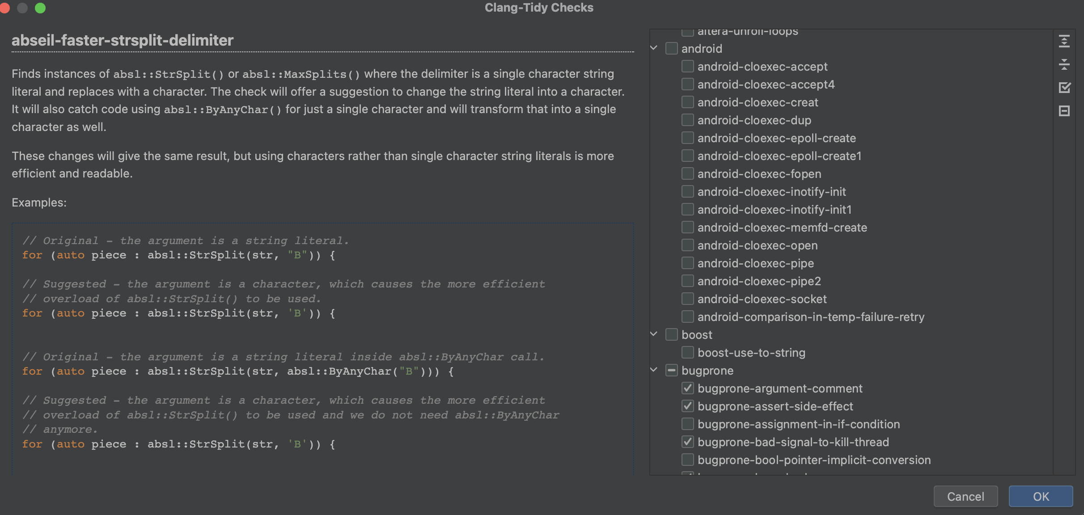Toggle the boost group checkbox

point(672,334)
